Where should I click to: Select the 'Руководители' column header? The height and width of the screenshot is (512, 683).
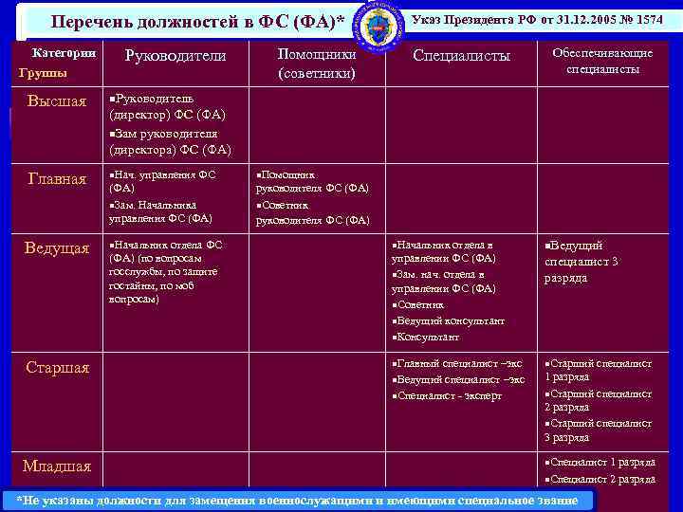click(x=175, y=56)
